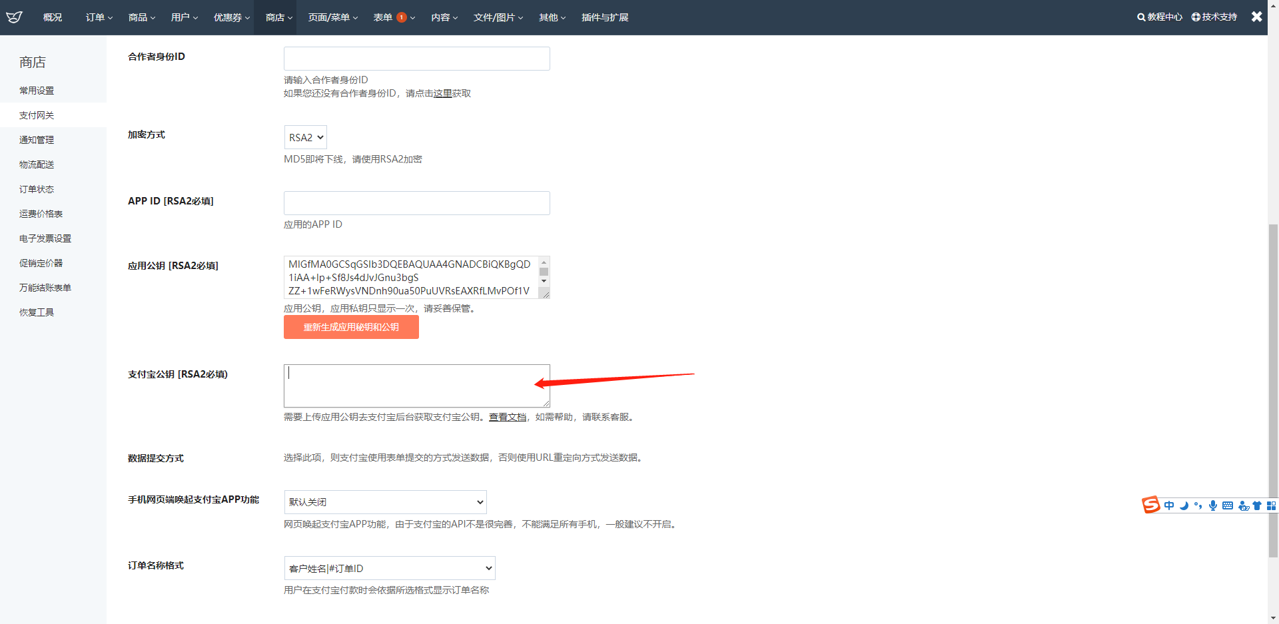Screen dimensions: 1279x624
Task: Click the 数据提交方式 label
Action: click(x=156, y=458)
